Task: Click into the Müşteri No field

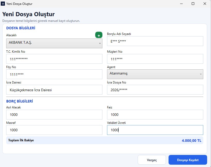Action: (155, 59)
